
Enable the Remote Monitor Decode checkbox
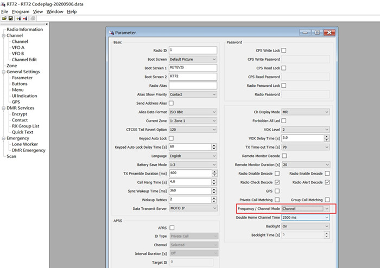coord(284,156)
